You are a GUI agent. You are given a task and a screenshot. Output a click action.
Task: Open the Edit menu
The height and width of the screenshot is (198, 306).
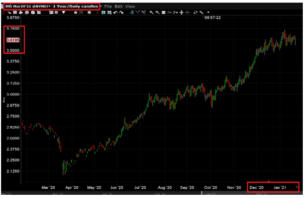119,6
